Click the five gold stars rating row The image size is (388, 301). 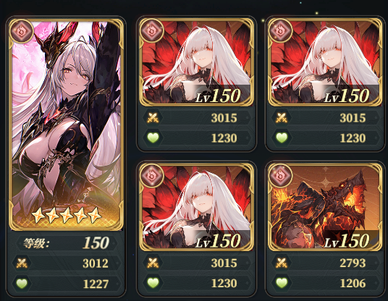67,216
